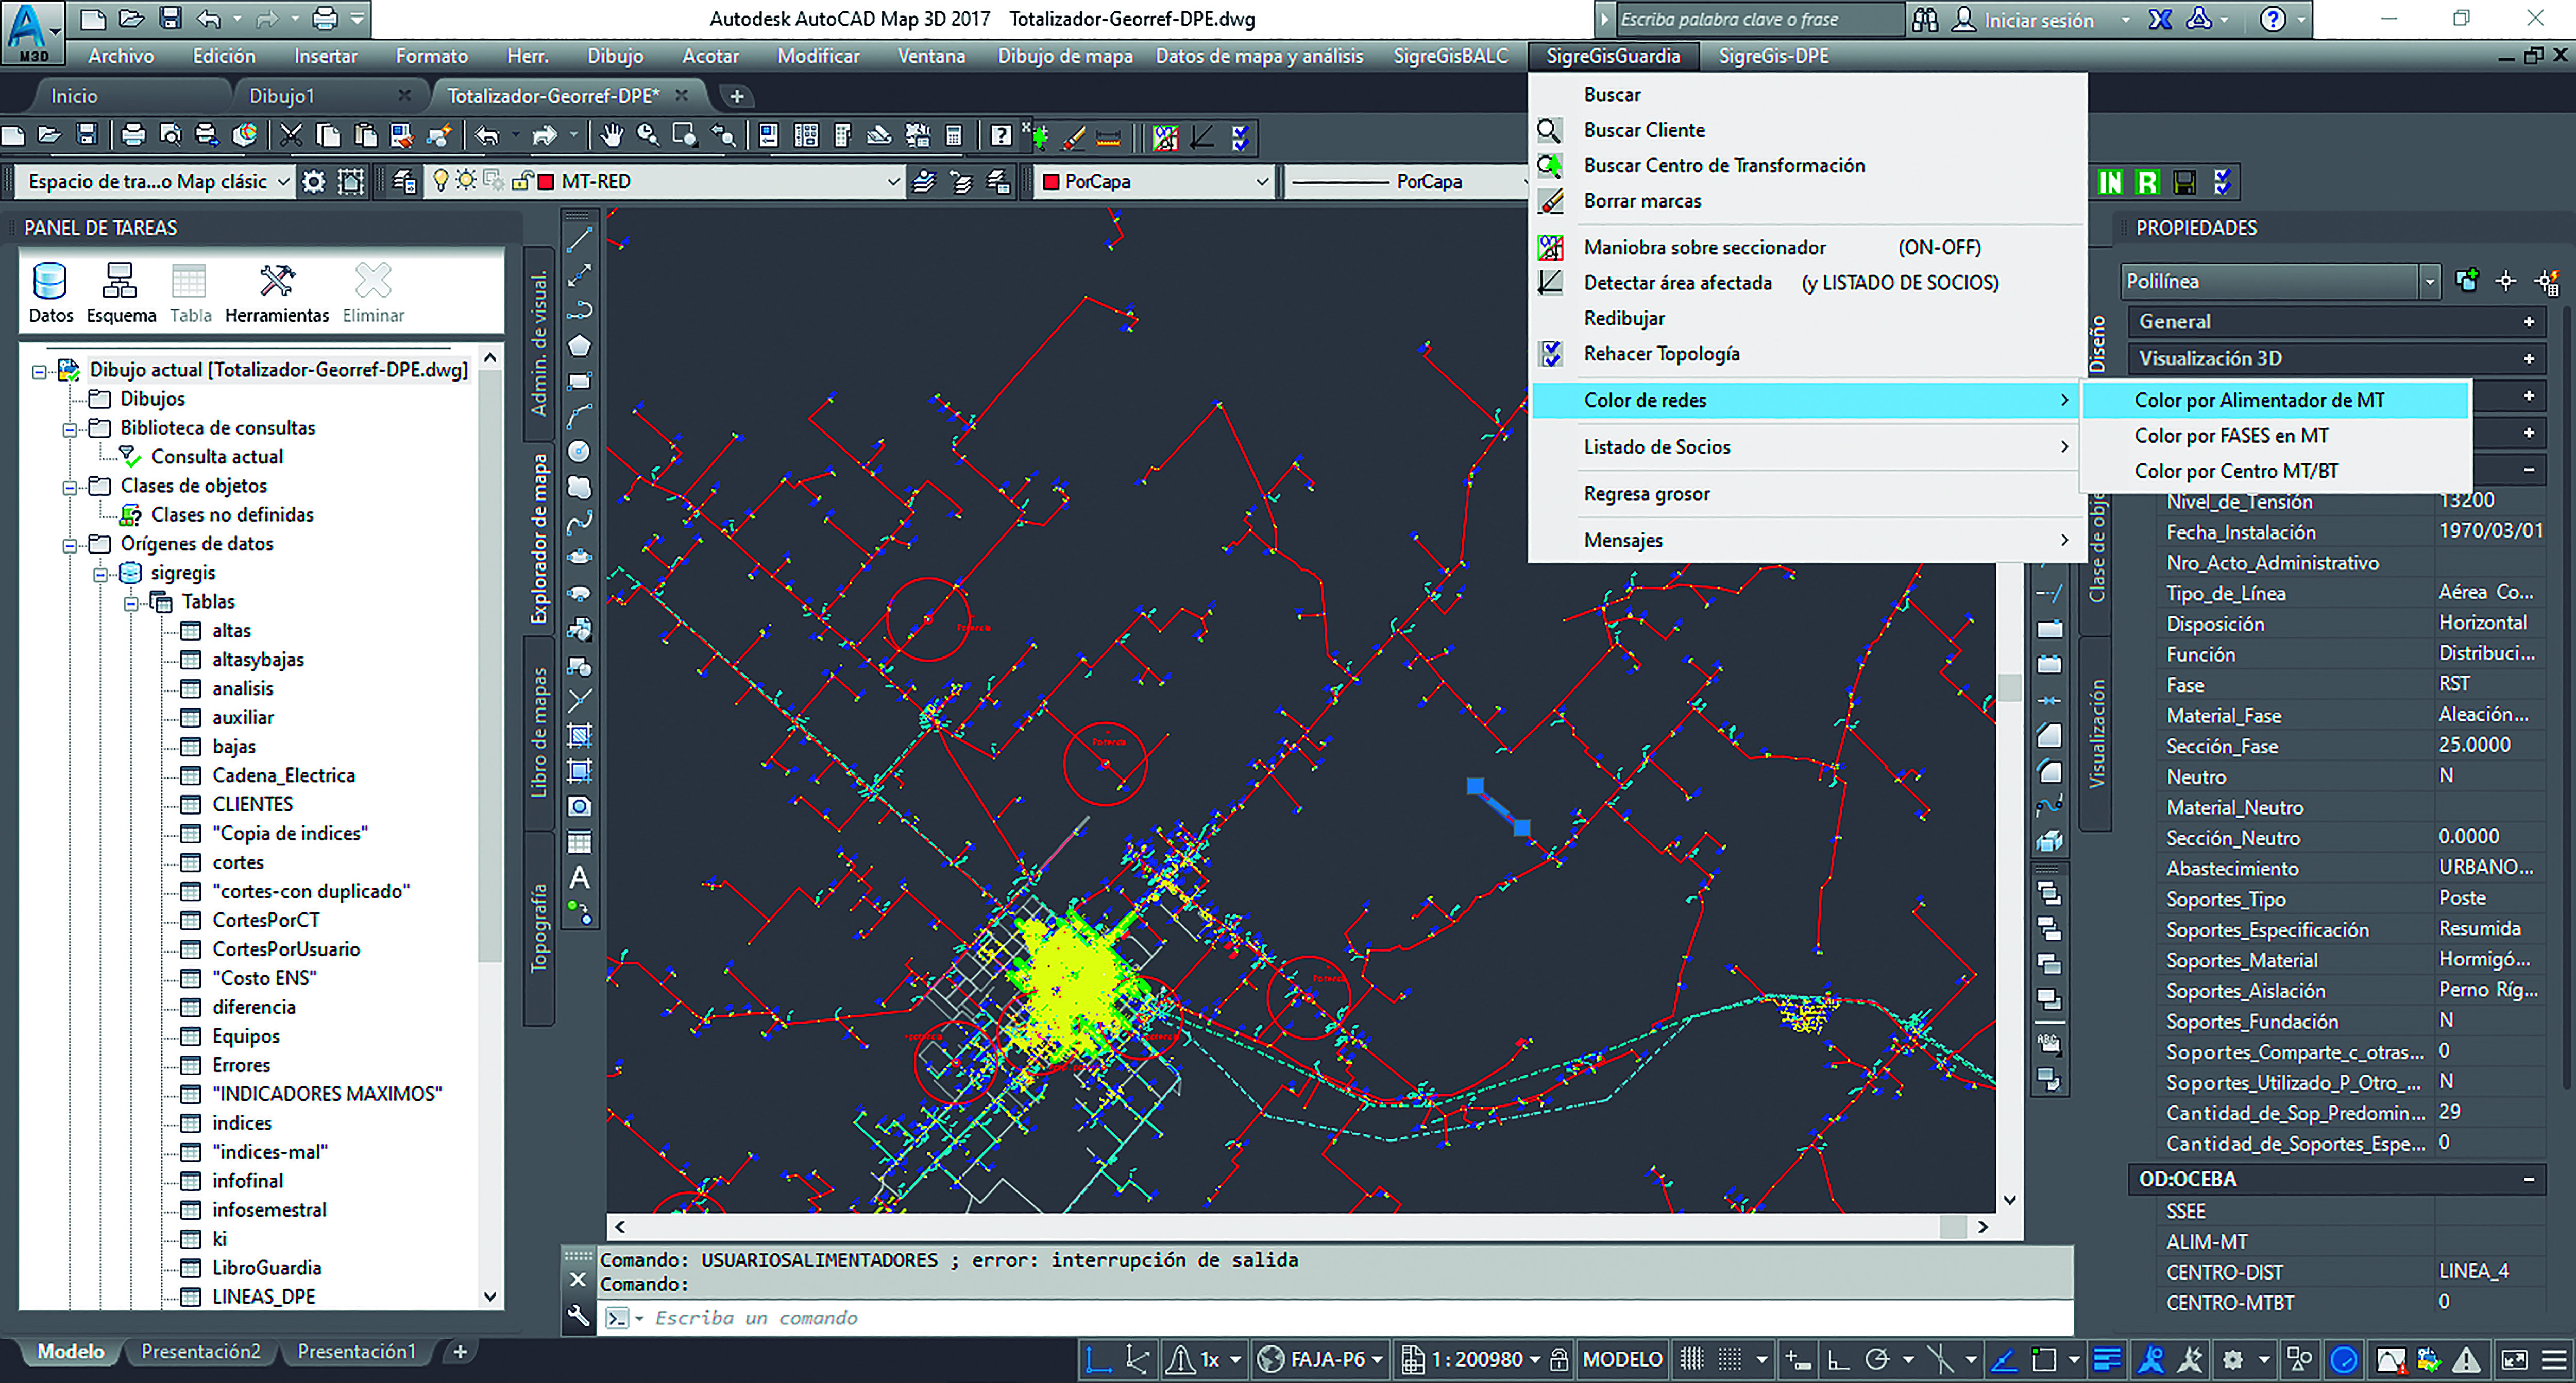Open the PorCapa color dropdown

coord(1155,182)
